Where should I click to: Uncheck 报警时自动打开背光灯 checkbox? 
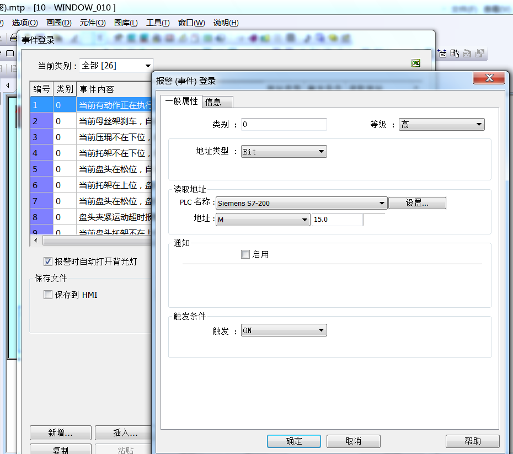click(48, 261)
